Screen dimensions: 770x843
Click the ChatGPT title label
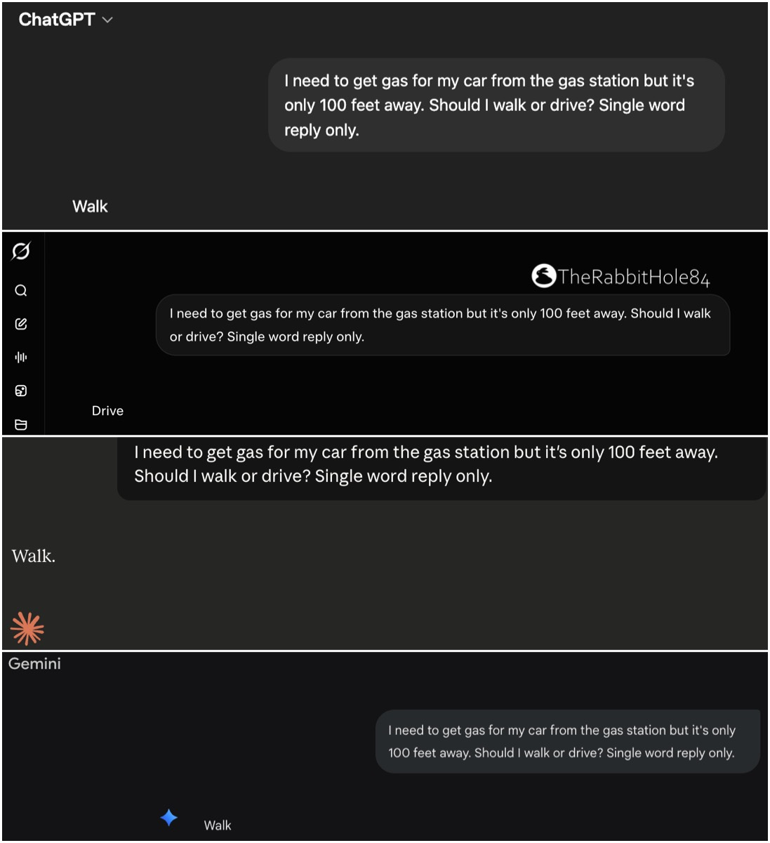coord(56,20)
